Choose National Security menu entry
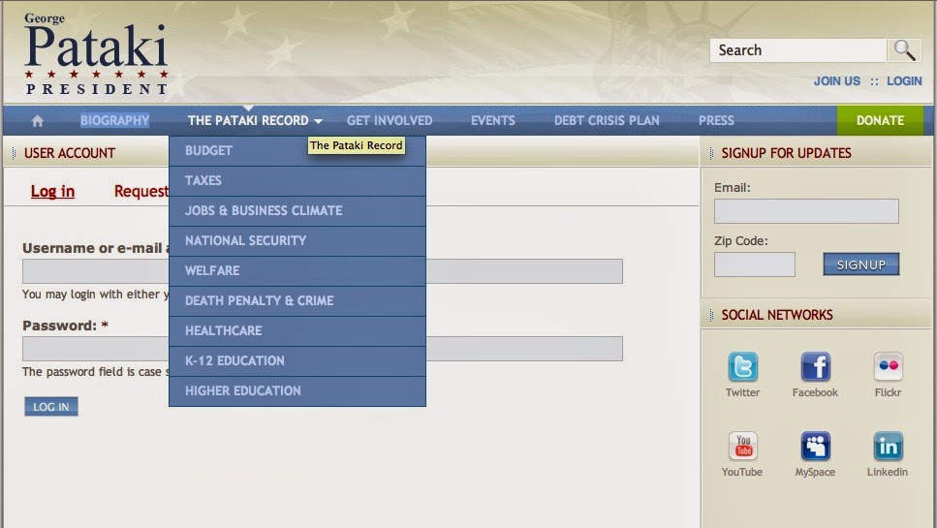The image size is (937, 528). (x=297, y=240)
